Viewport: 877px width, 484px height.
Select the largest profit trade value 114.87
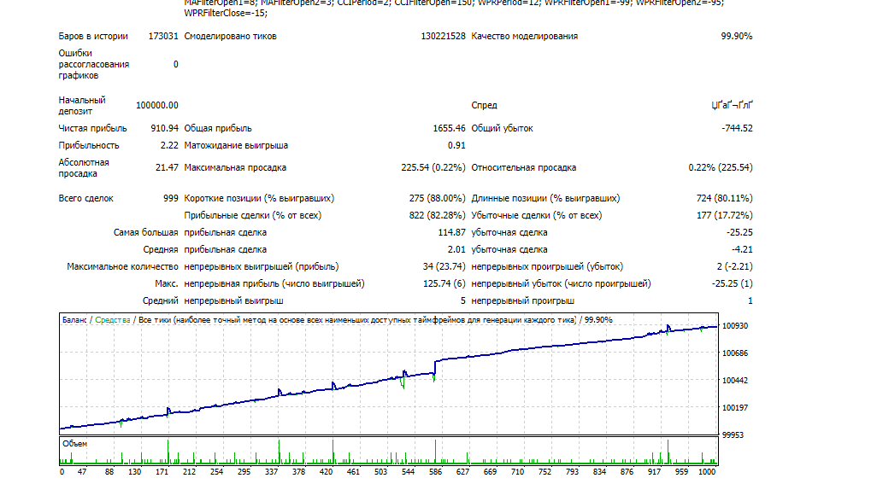[x=452, y=233]
